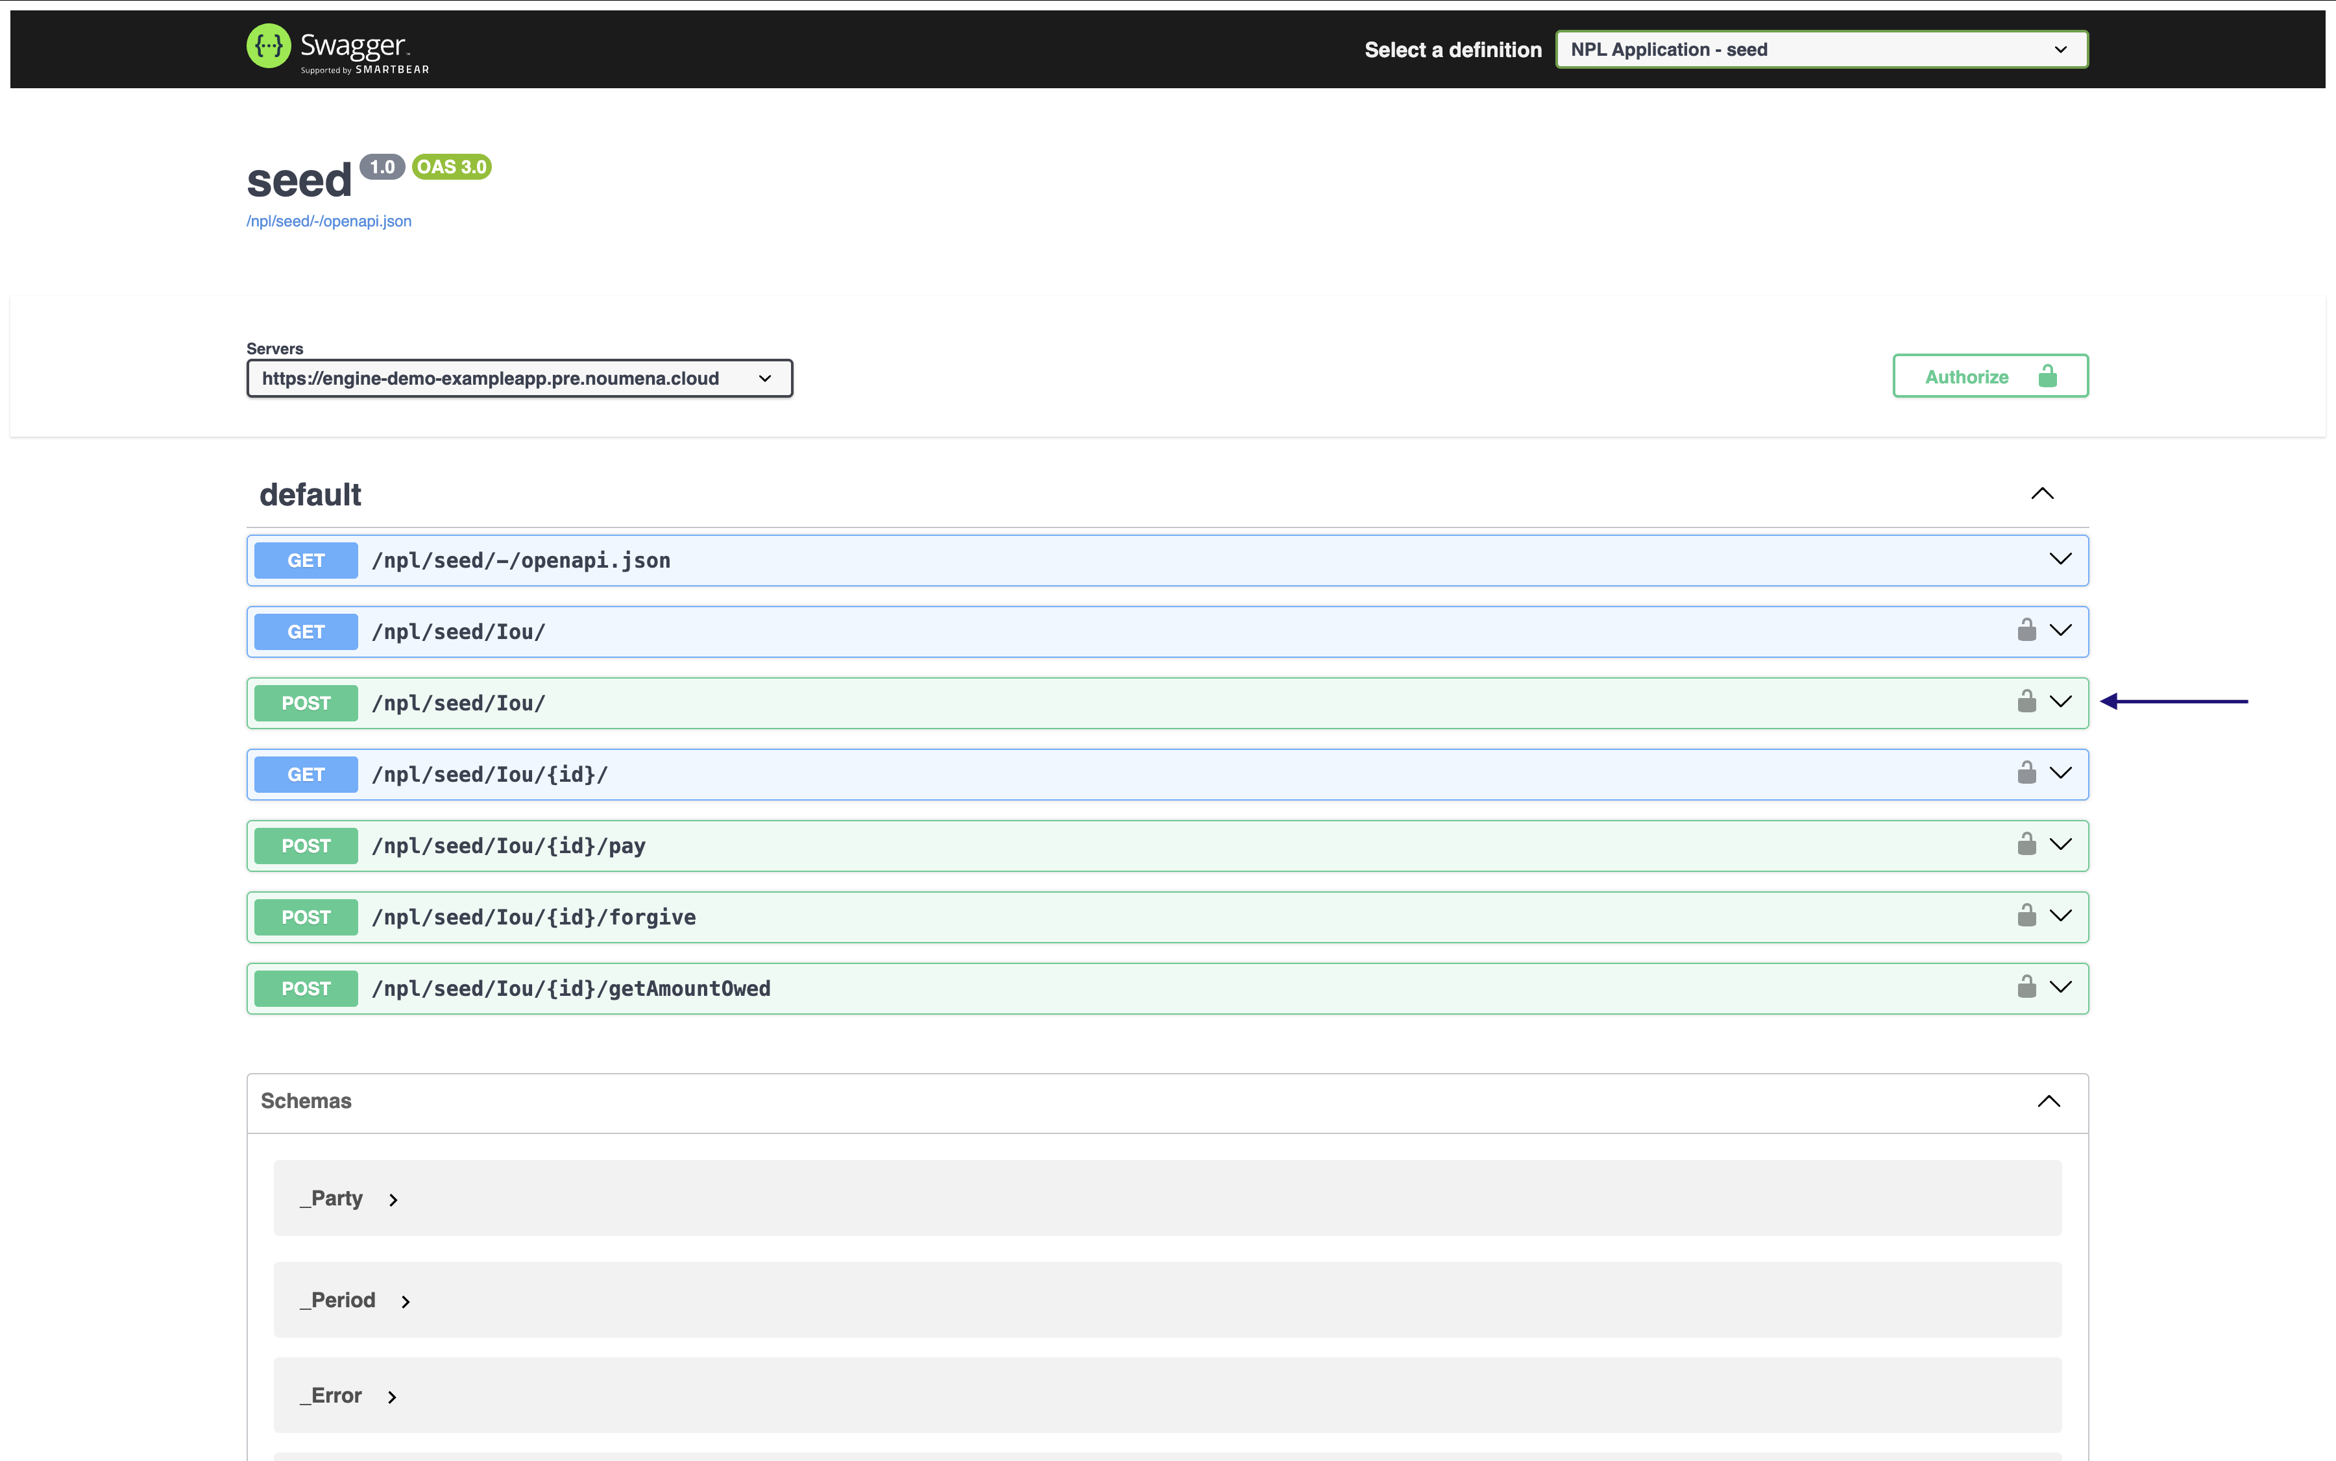The image size is (2336, 1461).
Task: Collapse the default section with its chevron
Action: click(2041, 494)
